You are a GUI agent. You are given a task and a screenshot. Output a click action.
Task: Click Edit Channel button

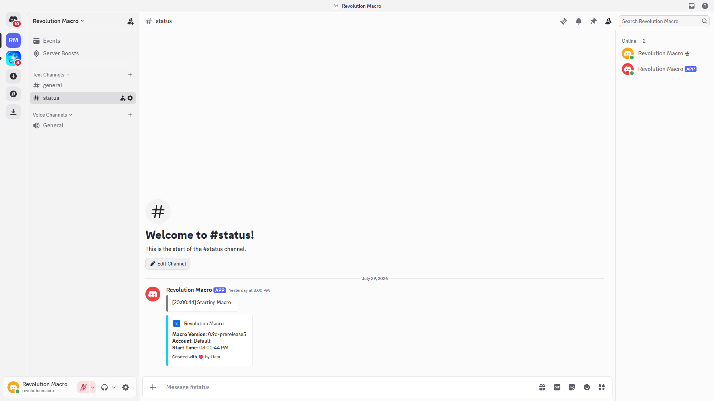coord(168,264)
